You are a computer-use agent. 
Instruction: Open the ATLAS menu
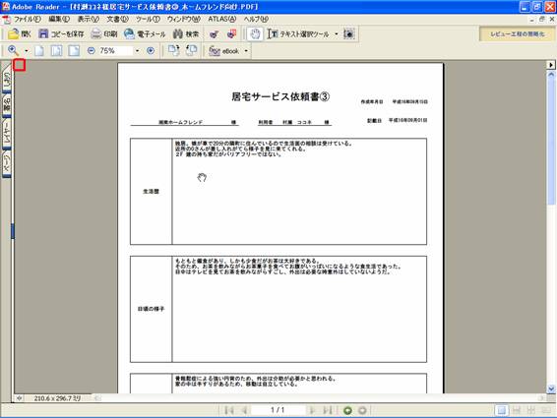[222, 19]
